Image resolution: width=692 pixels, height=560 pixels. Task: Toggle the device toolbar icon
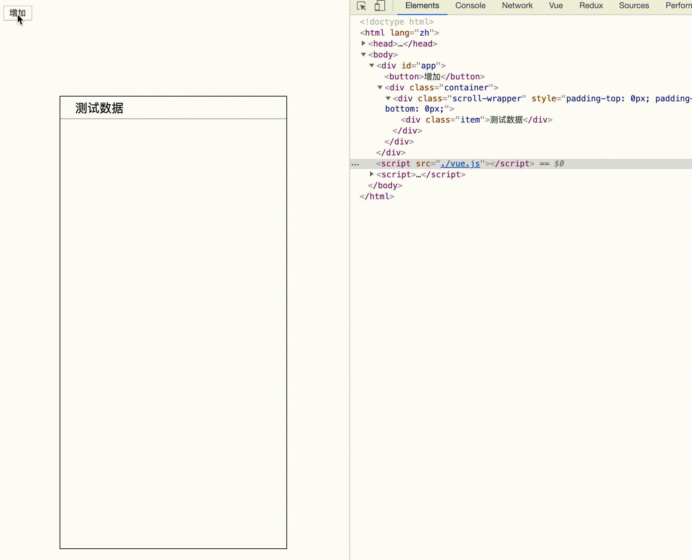380,6
